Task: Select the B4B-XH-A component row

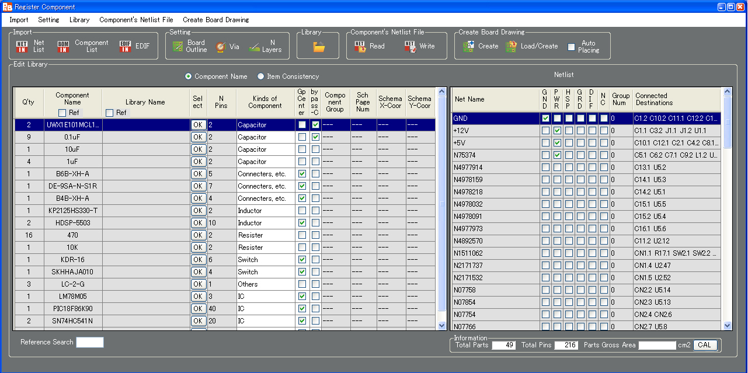Action: click(225, 198)
